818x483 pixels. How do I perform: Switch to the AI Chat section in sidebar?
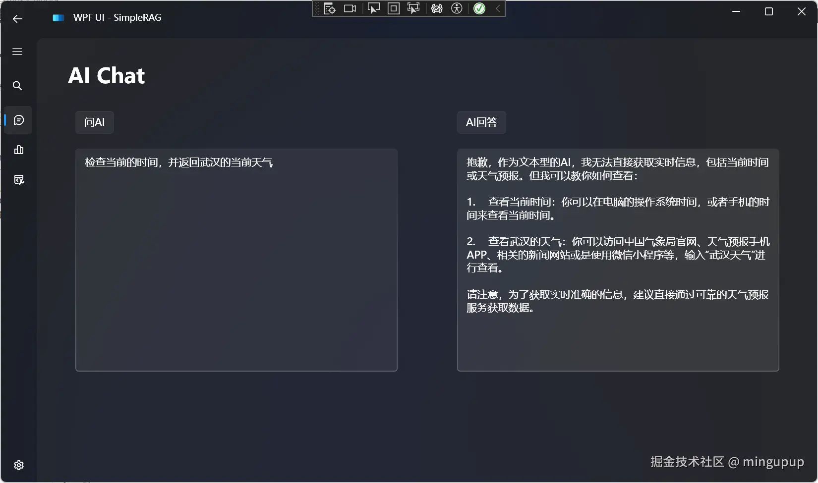click(x=18, y=119)
